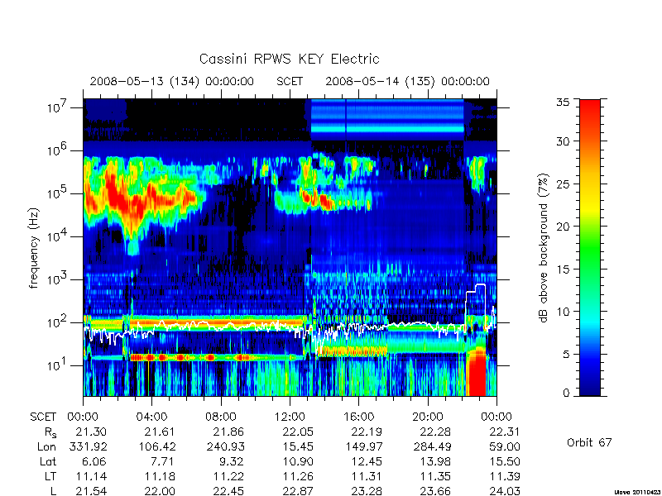This screenshot has height=496, width=662.
Task: Click the color bar tick label "20"
Action: (x=563, y=227)
